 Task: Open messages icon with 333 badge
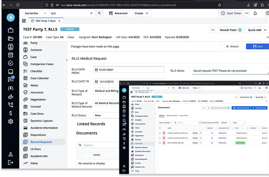coord(11,79)
